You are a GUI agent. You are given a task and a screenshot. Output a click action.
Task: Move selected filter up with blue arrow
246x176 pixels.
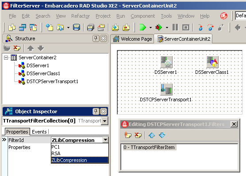point(152,135)
